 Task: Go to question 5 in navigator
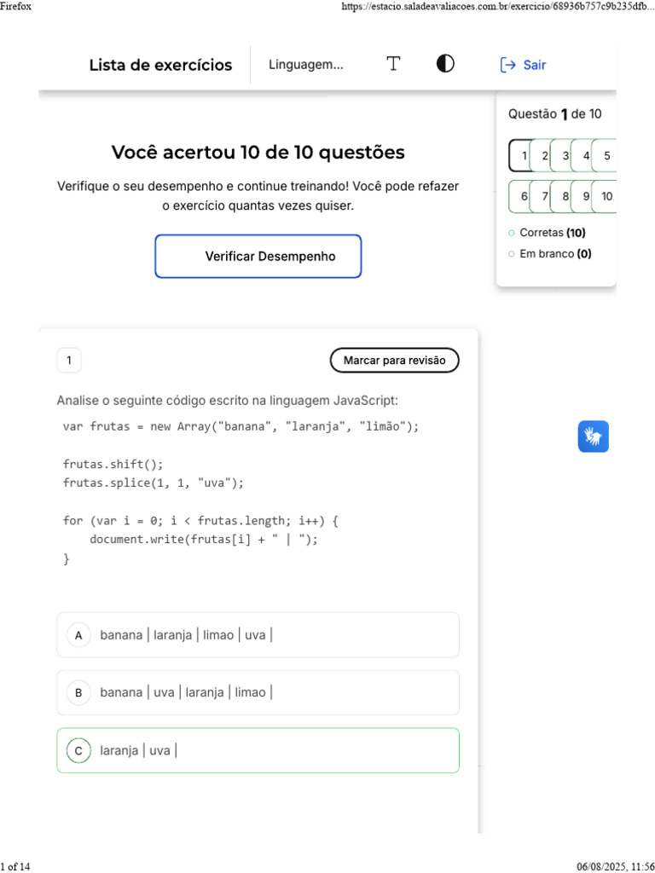tap(605, 156)
